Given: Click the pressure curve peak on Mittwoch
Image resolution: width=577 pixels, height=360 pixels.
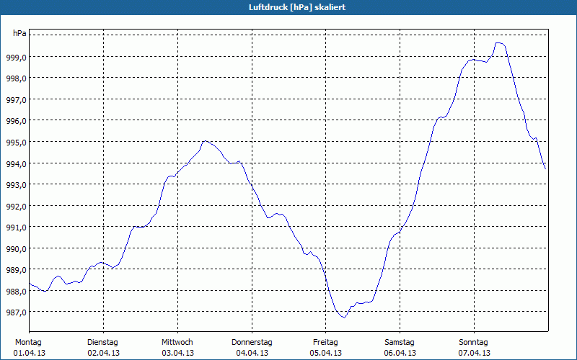Looking at the screenshot, I should [206, 140].
